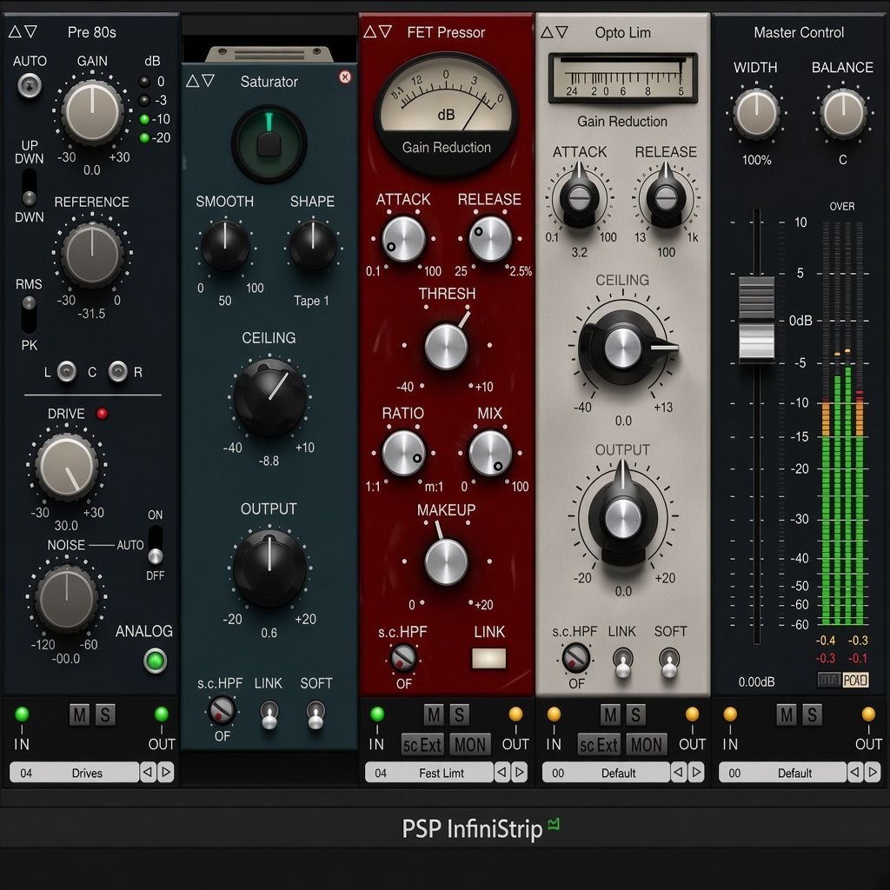Click the FET Pressor MIX knob

[x=490, y=453]
